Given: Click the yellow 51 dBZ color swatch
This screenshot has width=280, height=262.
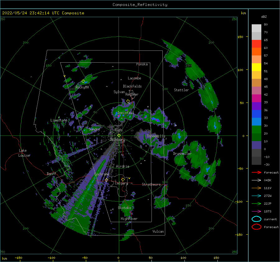Looking at the screenshot, I should pyautogui.click(x=256, y=67).
